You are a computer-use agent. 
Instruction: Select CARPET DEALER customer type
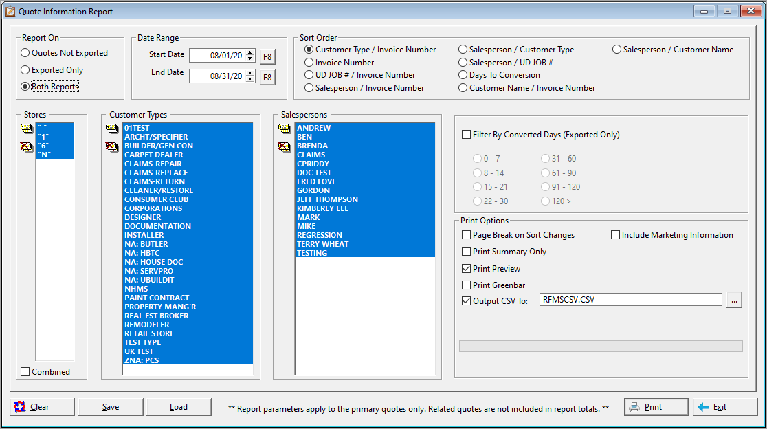(x=188, y=155)
